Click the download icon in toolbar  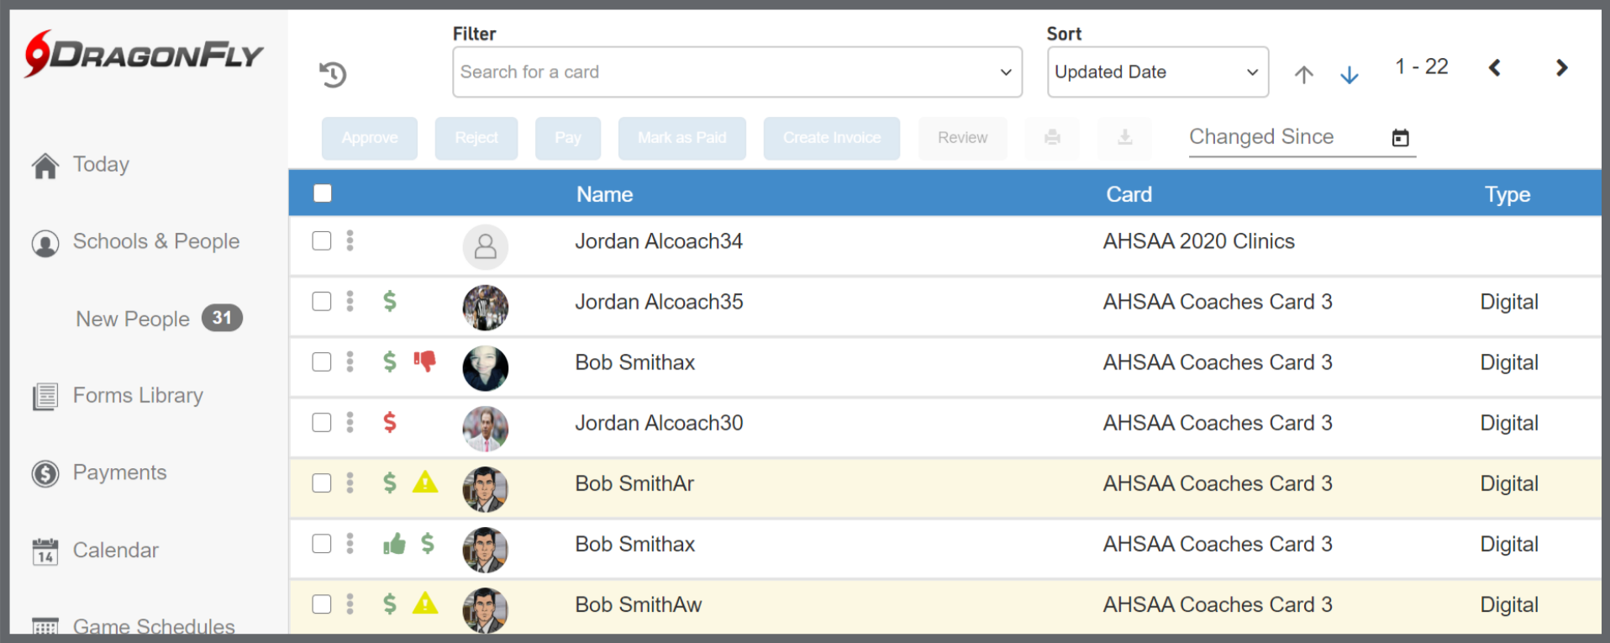tap(1124, 138)
